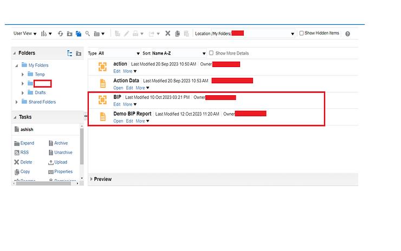
Task: Select Shared Folders in the tree
Action: pyautogui.click(x=42, y=102)
